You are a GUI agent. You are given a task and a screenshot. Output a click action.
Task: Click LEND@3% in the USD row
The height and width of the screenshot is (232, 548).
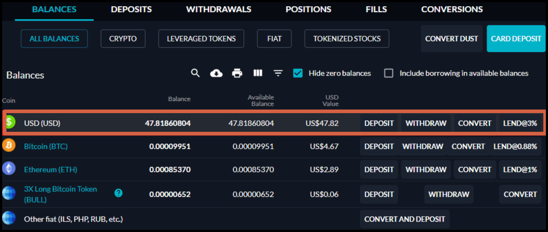click(520, 123)
